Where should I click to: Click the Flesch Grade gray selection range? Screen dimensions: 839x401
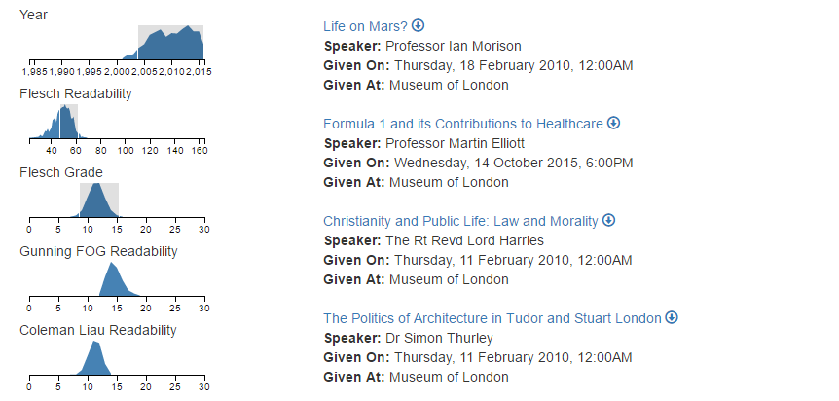pos(99,200)
